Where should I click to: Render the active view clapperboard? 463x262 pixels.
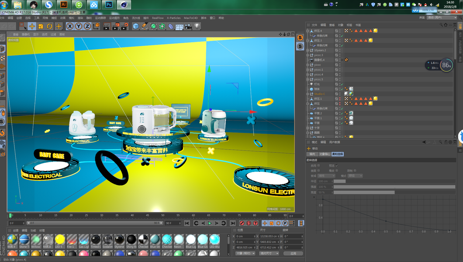point(106,26)
